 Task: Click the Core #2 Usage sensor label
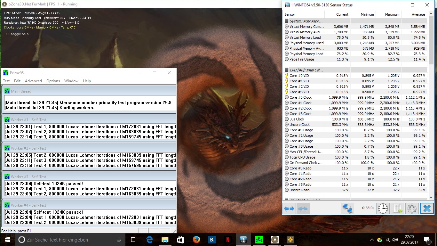coord(301,141)
